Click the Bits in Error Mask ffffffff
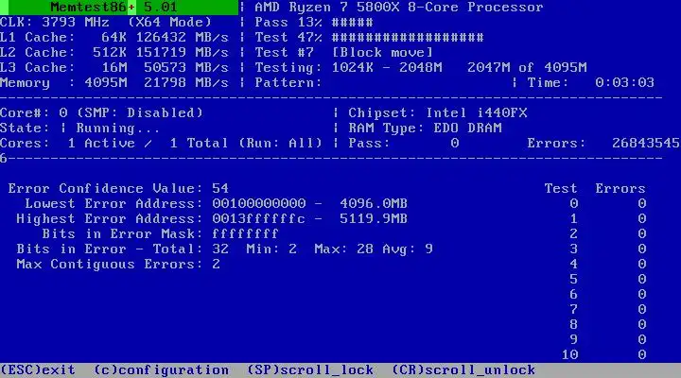Screen dimensions: 681x378 pyautogui.click(x=160, y=234)
